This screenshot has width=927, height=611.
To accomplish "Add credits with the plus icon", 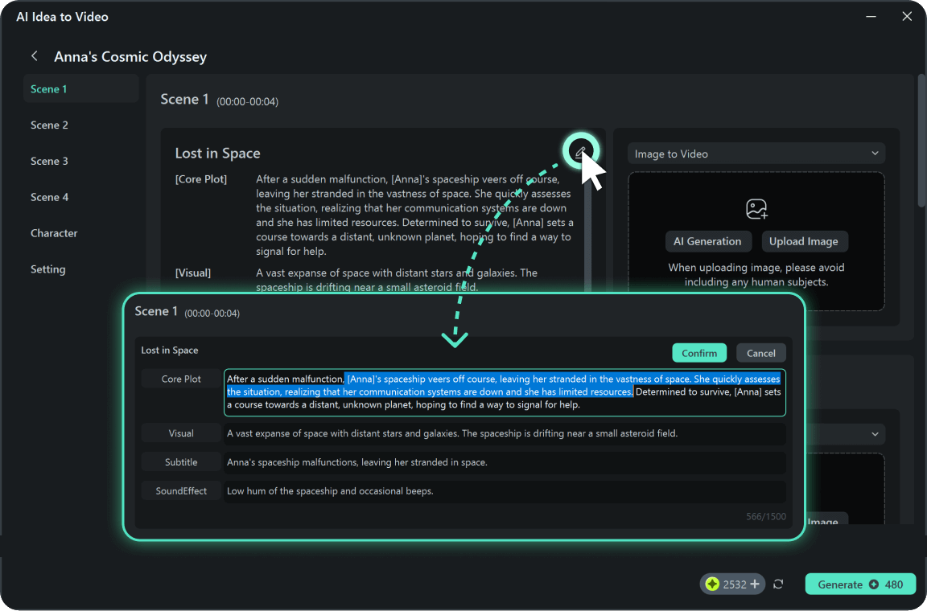I will click(755, 584).
